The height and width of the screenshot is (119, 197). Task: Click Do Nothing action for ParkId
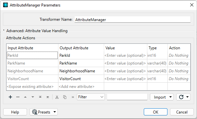tap(179, 55)
